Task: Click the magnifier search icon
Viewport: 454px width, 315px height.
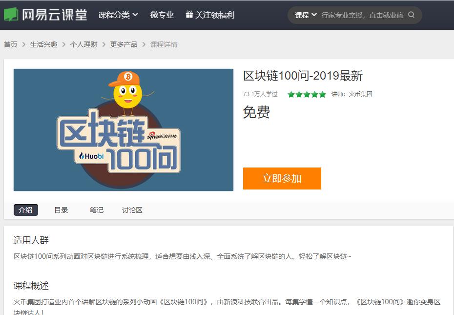Action: (411, 15)
